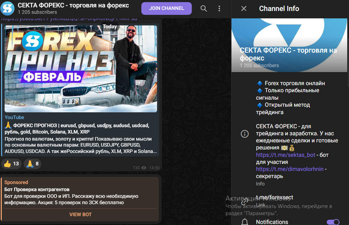
Task: Open the t.me/sektas_bot link
Action: (285, 155)
